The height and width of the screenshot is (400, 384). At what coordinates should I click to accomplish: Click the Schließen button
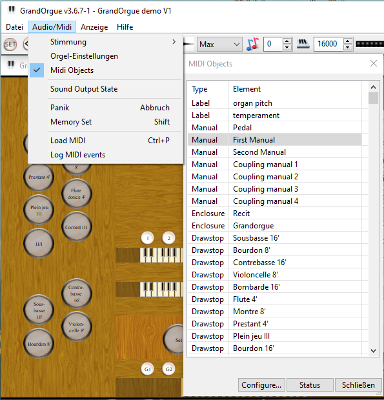click(x=358, y=385)
